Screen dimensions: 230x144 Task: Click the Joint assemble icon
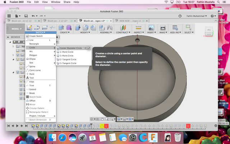[110, 27]
